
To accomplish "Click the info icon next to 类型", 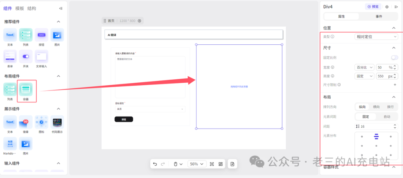I will pyautogui.click(x=332, y=37).
